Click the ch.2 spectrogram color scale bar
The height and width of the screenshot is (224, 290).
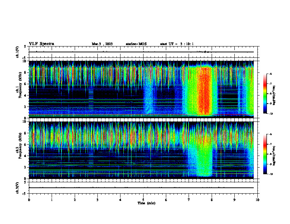point(265,154)
